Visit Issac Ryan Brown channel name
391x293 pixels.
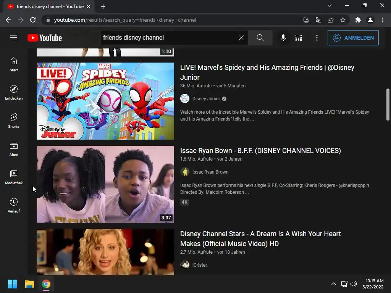point(210,172)
